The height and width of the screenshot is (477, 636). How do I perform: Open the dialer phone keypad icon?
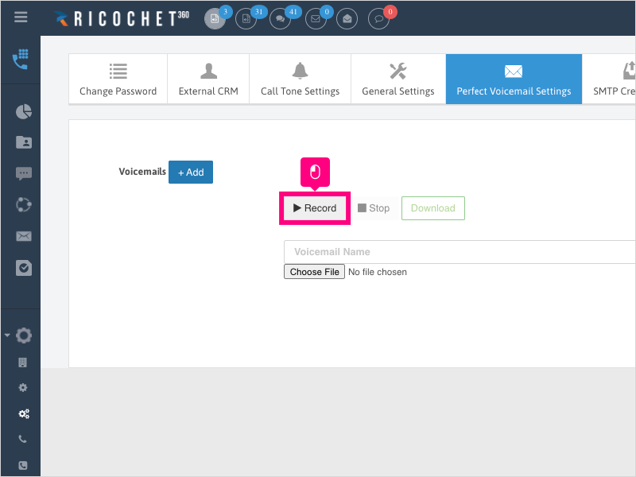pyautogui.click(x=21, y=59)
